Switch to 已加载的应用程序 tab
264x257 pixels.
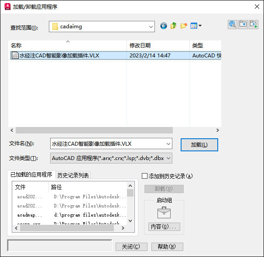(x=31, y=175)
